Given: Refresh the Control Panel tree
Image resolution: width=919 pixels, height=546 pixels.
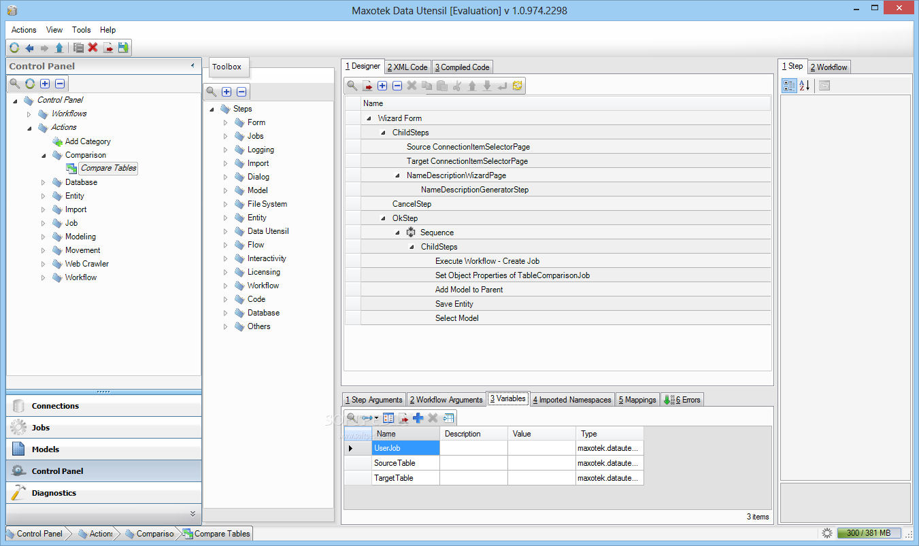Looking at the screenshot, I should point(30,84).
